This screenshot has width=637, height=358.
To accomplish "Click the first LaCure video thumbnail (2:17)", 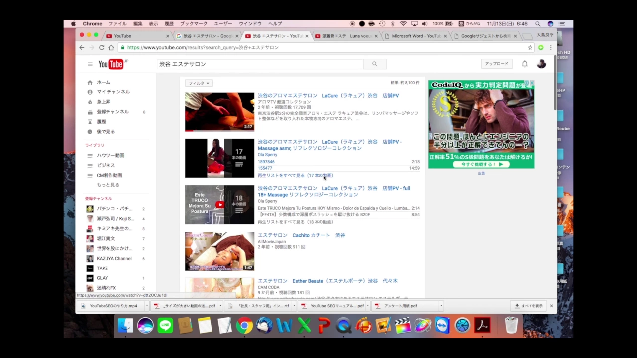I will pos(219,112).
